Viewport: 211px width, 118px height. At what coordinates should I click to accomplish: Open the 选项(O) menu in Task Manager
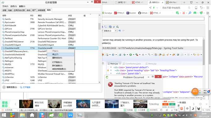(14, 6)
